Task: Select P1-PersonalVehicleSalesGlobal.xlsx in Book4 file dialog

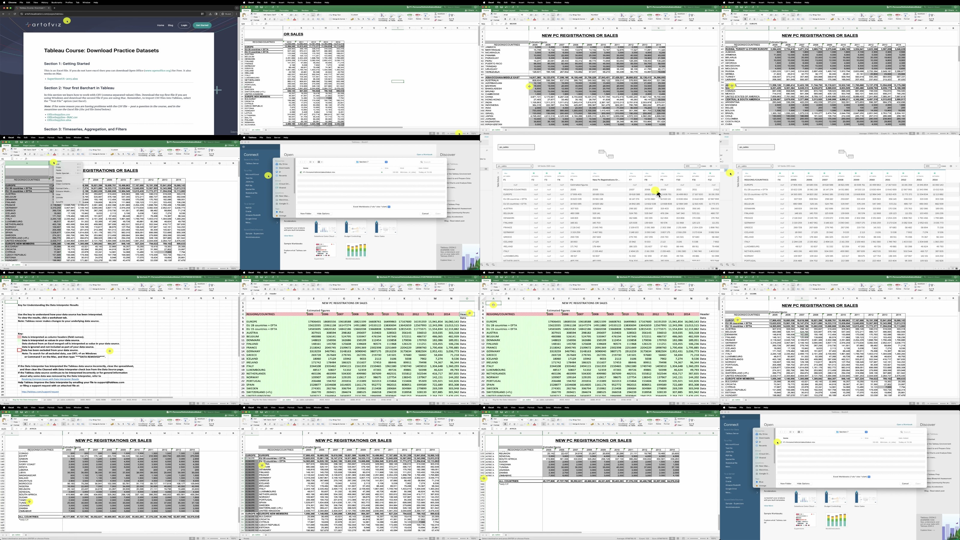Action: [799, 442]
